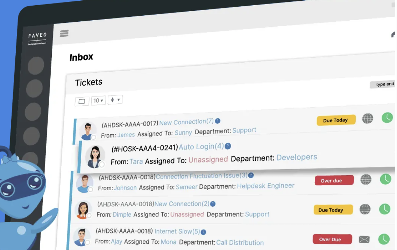Click sender name Ajay
Image resolution: width=397 pixels, height=250 pixels.
coord(116,242)
